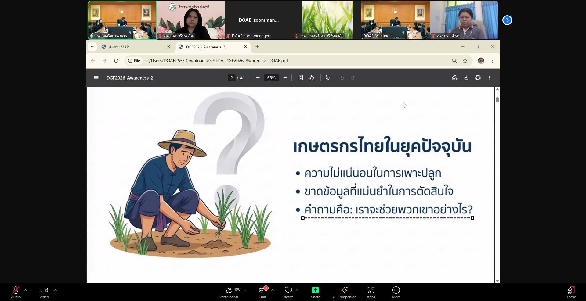Viewport: 586px width, 301px height.
Task: Click the PDF page number field
Action: (232, 78)
